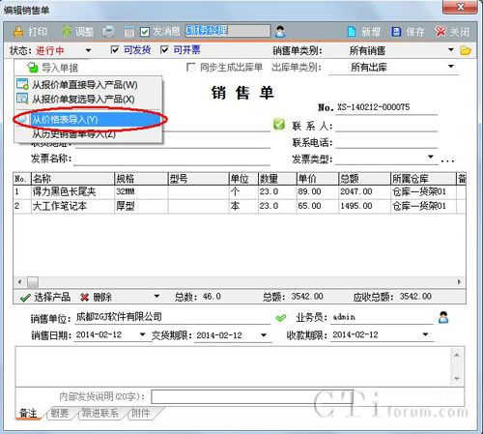Screen dimensions: 483x434
Task: Open the yellow folder icon beside 销售单类别
Action: 466,50
